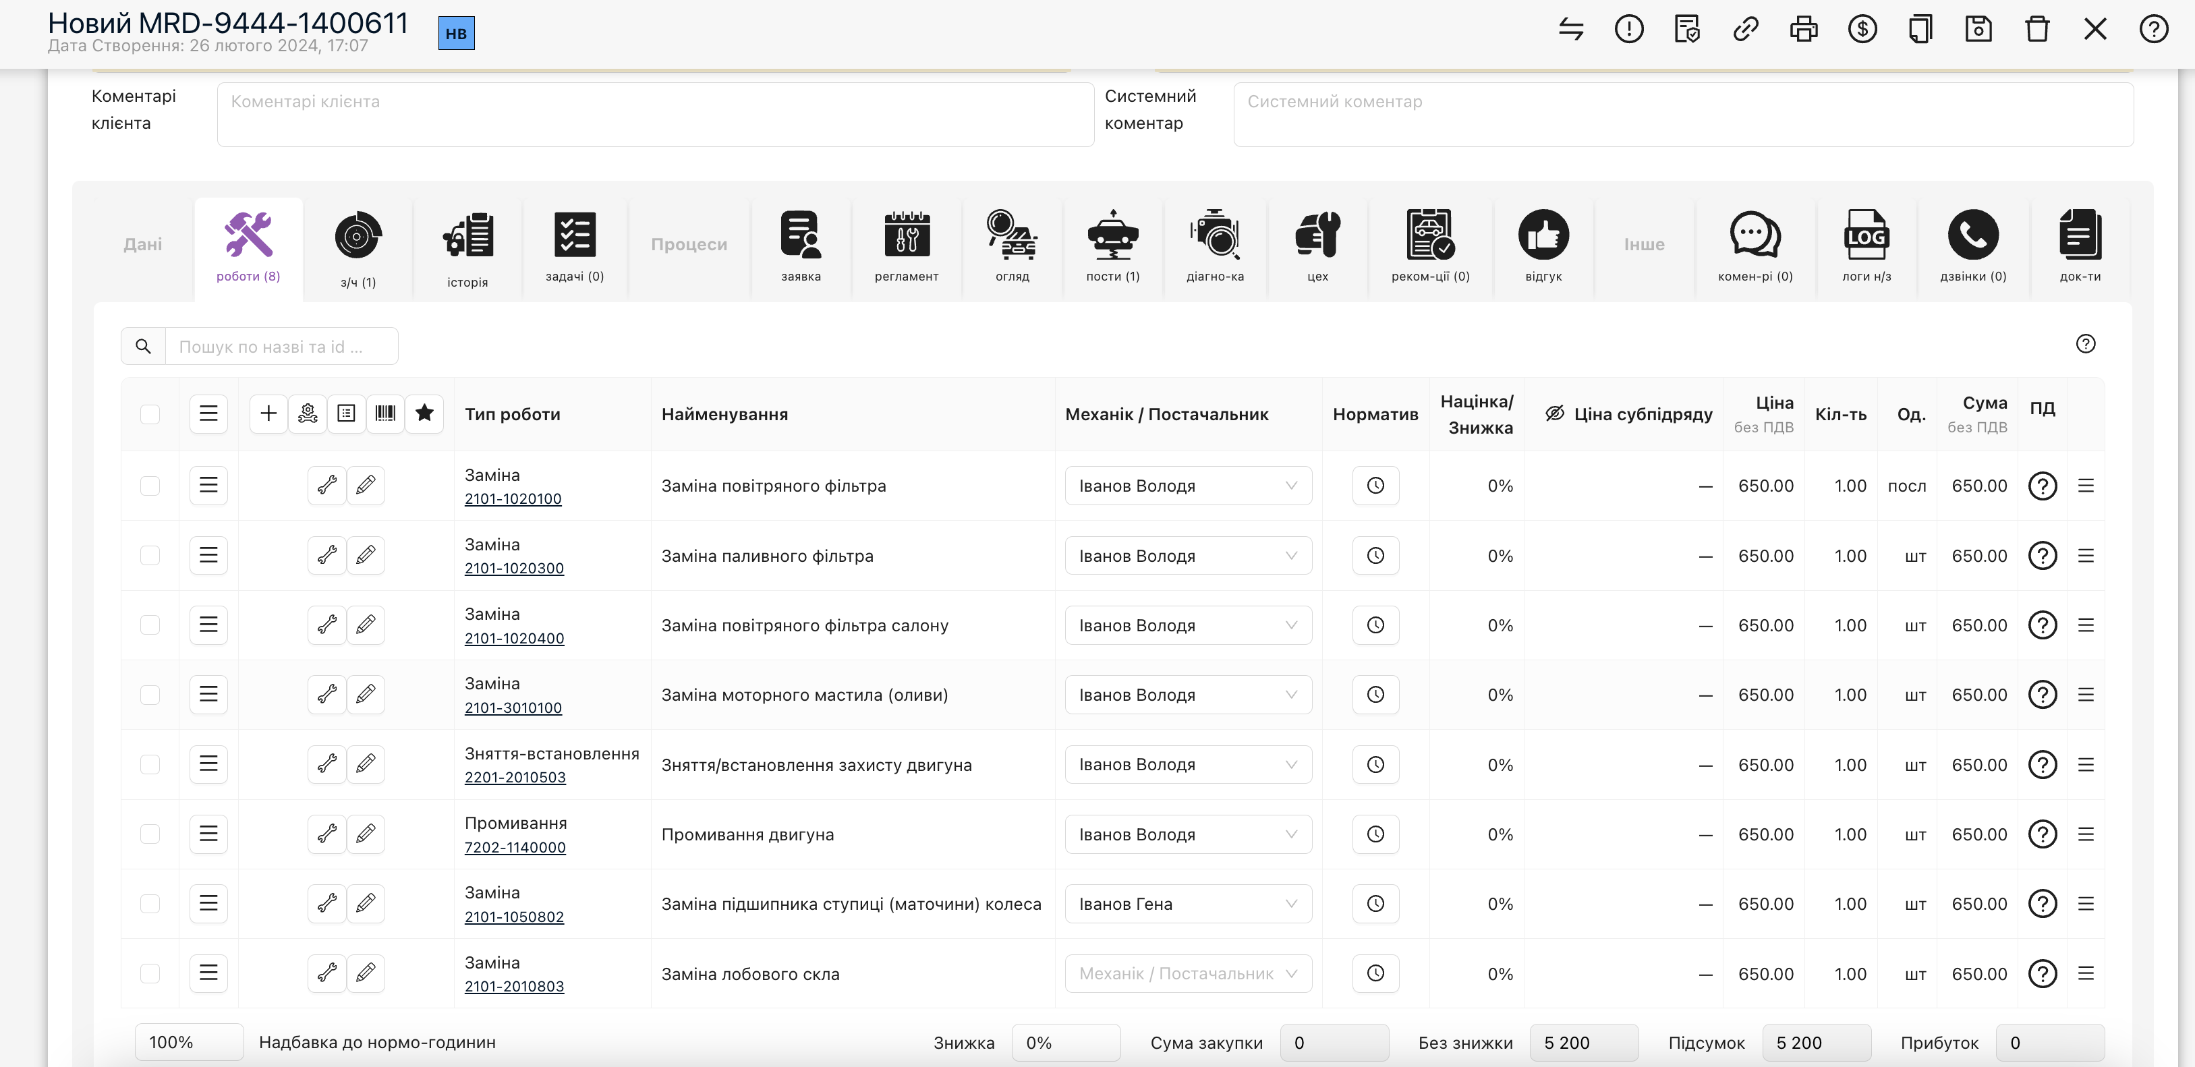Click the barcode icon in table header
The image size is (2195, 1067).
[x=385, y=413]
